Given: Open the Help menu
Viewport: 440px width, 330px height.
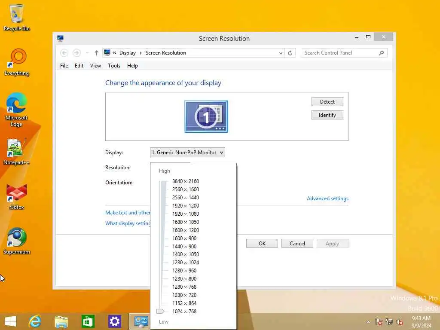Looking at the screenshot, I should tap(132, 66).
